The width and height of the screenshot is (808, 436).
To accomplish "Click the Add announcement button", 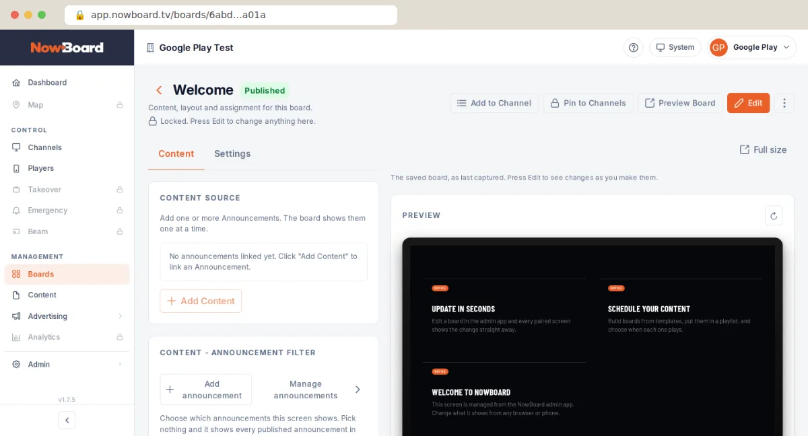I will coord(206,390).
